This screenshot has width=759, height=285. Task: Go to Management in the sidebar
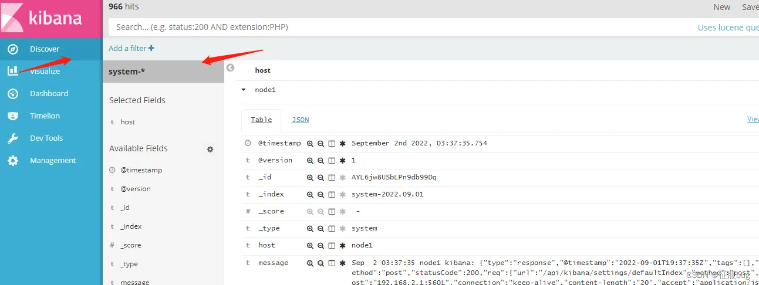point(53,160)
